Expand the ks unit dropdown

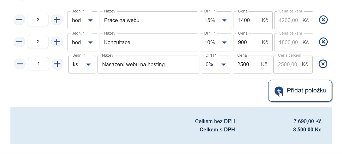tap(82, 64)
